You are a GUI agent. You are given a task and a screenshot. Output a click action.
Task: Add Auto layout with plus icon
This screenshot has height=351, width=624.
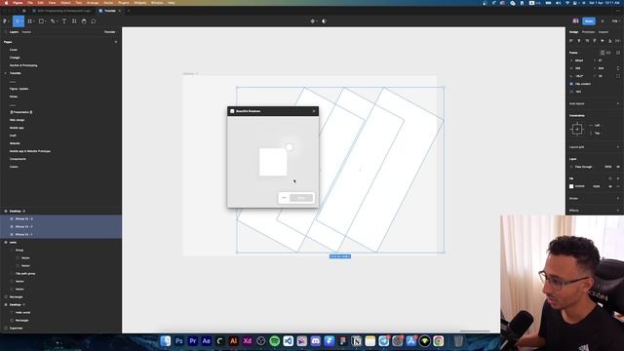pos(618,103)
